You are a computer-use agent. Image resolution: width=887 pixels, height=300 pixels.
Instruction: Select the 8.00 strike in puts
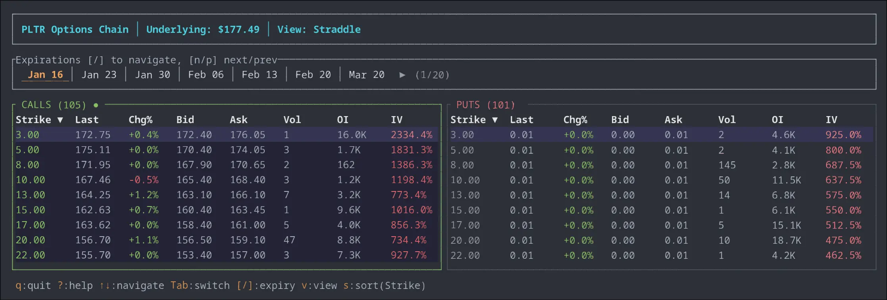coord(462,165)
